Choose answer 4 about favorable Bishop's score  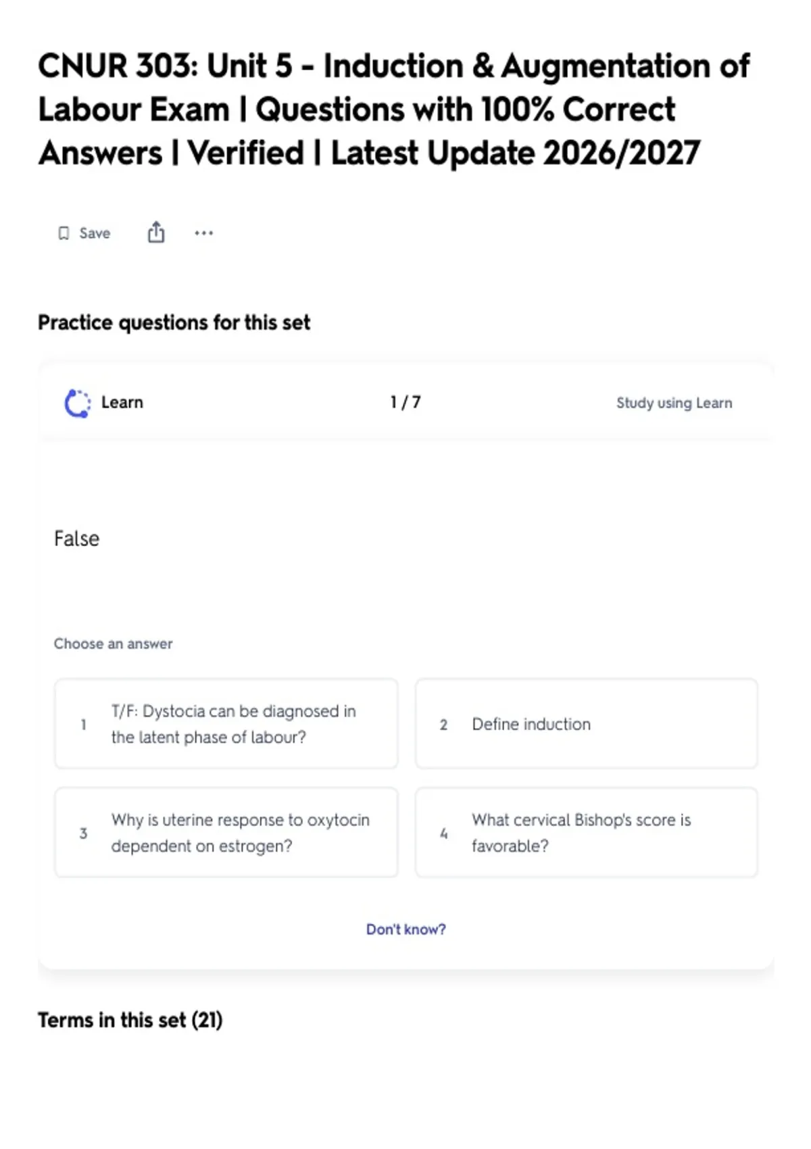click(587, 833)
